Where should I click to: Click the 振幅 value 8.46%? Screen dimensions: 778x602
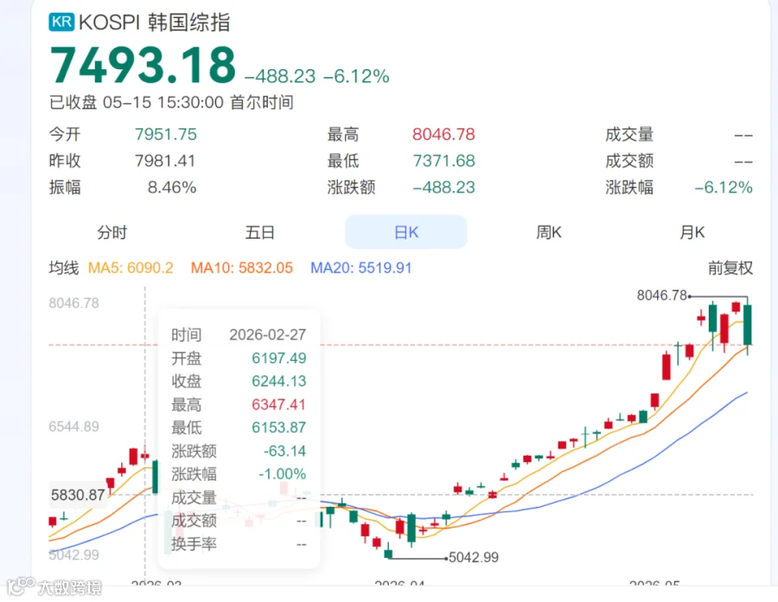pos(172,187)
